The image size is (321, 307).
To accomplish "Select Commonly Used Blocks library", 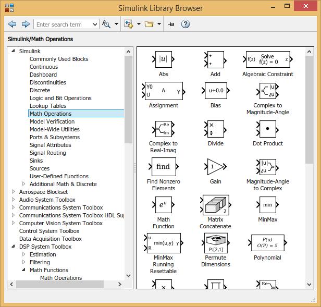I will [59, 59].
